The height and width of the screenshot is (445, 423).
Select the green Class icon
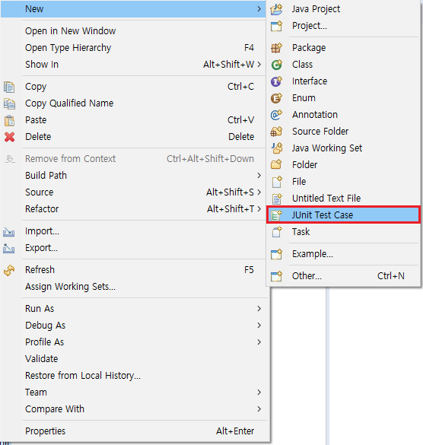[276, 65]
